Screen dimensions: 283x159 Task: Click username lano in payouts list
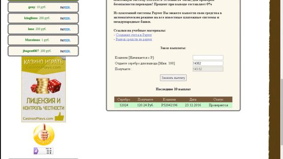click(31, 29)
